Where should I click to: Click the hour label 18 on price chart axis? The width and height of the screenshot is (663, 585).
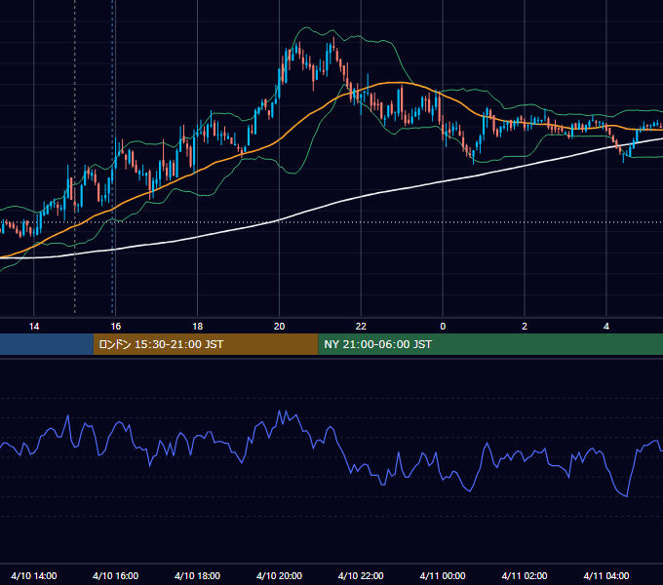pos(198,327)
